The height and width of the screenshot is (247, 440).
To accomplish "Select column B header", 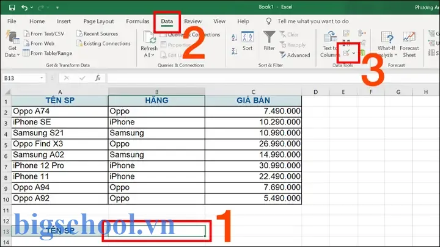I will click(156, 91).
